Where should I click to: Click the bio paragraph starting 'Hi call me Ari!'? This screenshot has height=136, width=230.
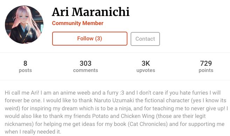coord(116,112)
